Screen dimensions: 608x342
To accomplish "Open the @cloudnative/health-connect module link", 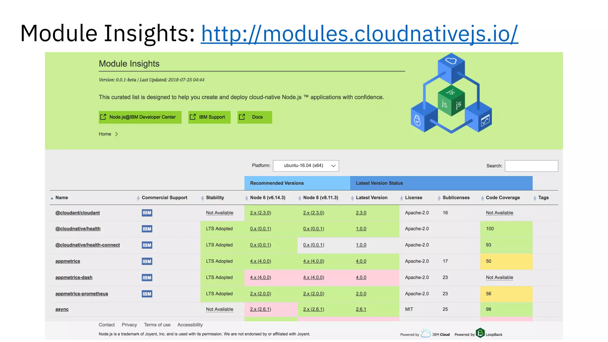I will pos(88,245).
